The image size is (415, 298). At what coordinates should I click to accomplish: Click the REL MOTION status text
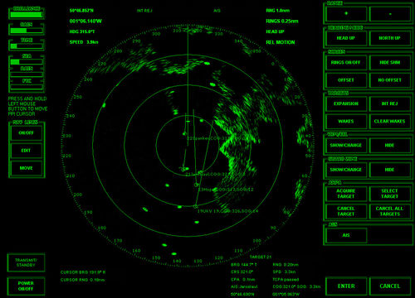(281, 42)
